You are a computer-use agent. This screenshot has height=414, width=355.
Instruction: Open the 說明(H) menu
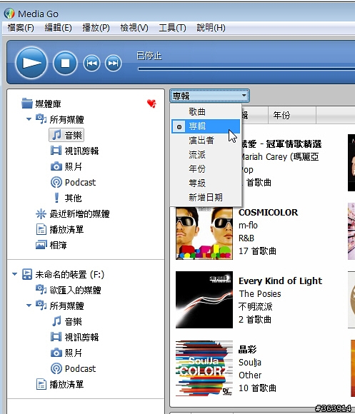pos(211,28)
